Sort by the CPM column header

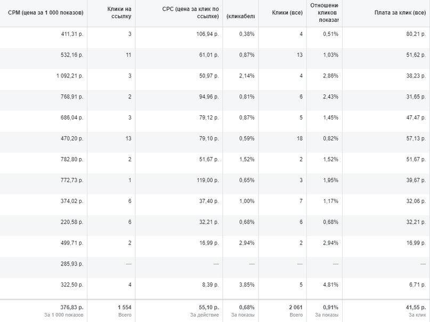45,13
